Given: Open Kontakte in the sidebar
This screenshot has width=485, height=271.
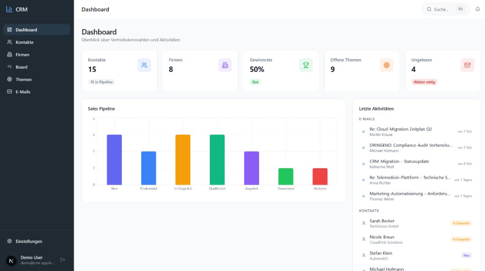Looking at the screenshot, I should [x=25, y=42].
